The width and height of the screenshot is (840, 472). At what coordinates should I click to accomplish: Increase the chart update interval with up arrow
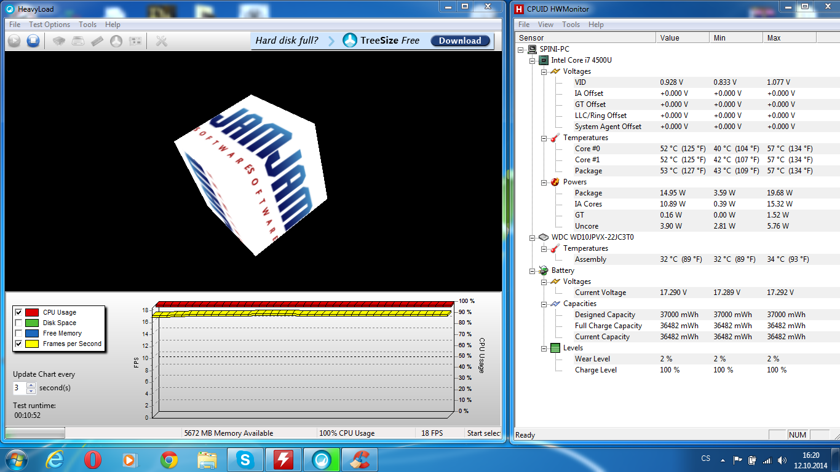[x=31, y=385]
